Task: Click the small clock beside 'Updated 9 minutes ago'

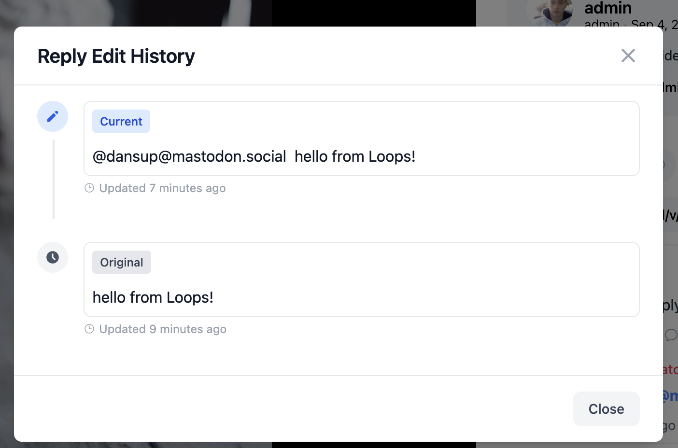Action: click(x=89, y=329)
